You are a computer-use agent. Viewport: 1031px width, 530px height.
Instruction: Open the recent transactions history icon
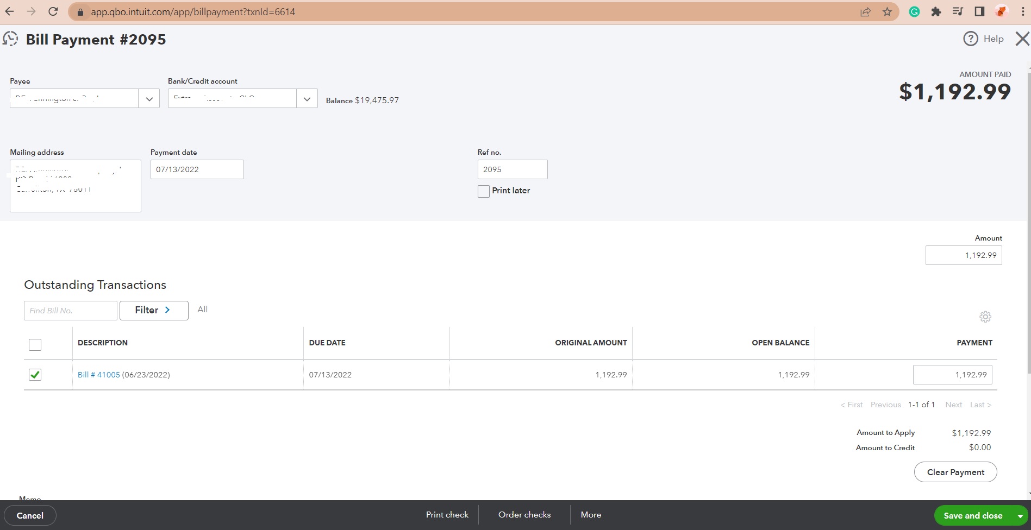tap(10, 39)
